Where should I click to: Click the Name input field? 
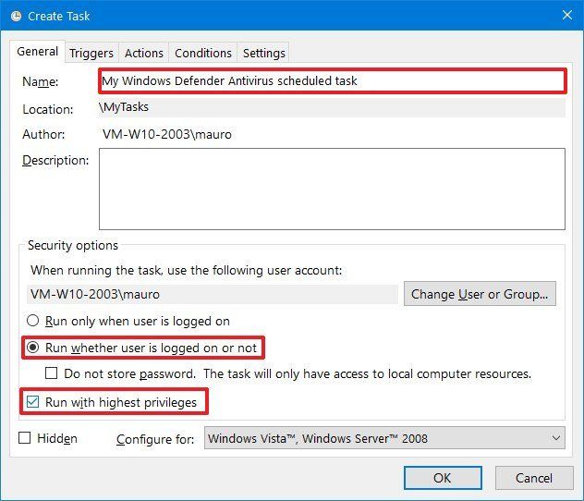coord(333,80)
